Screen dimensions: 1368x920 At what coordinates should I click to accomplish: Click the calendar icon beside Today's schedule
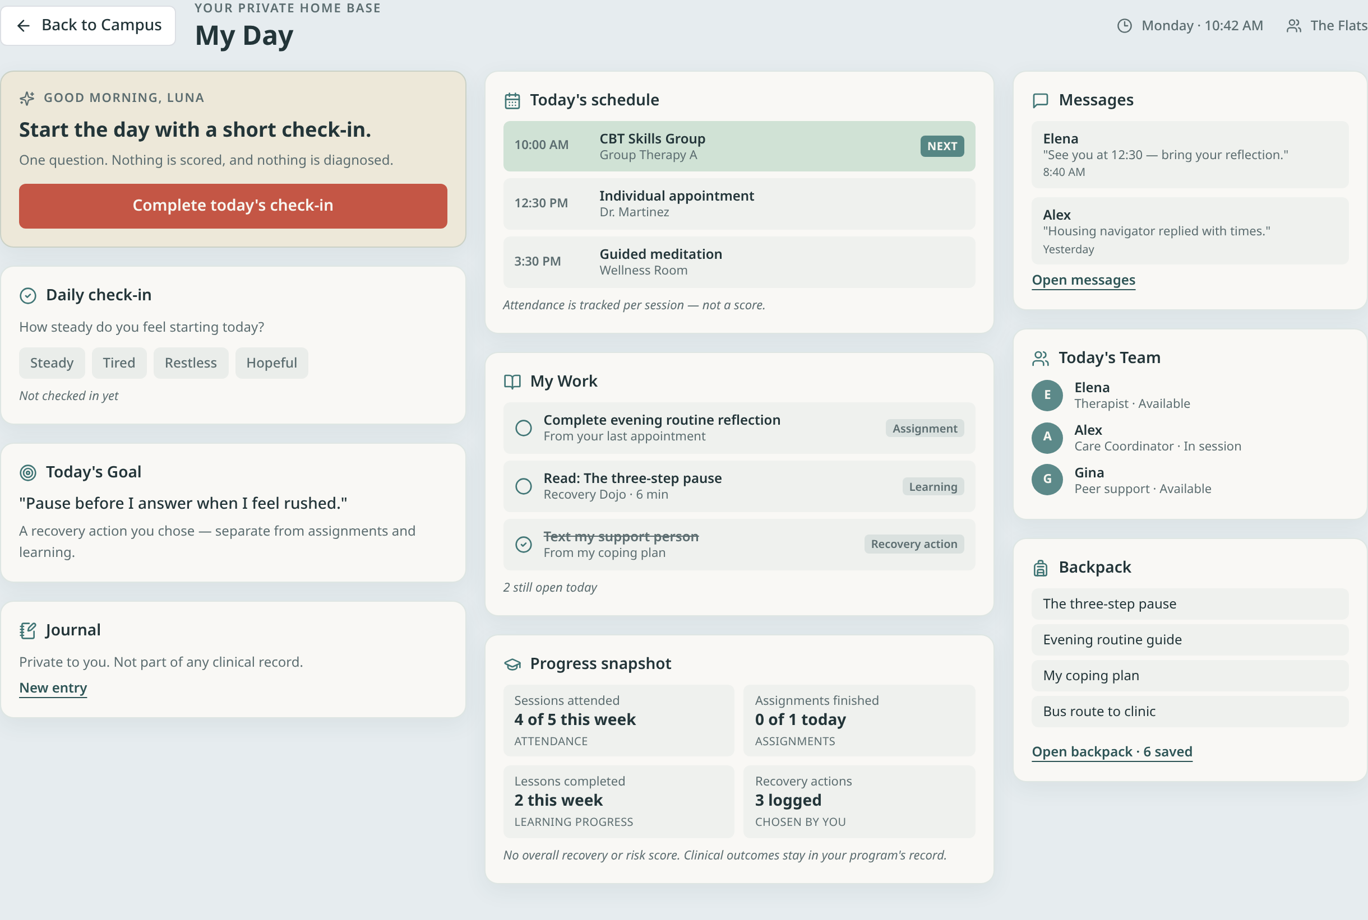pyautogui.click(x=512, y=101)
